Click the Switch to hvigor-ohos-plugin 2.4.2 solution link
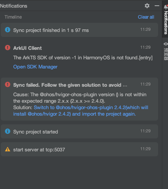 pyautogui.click(x=81, y=111)
